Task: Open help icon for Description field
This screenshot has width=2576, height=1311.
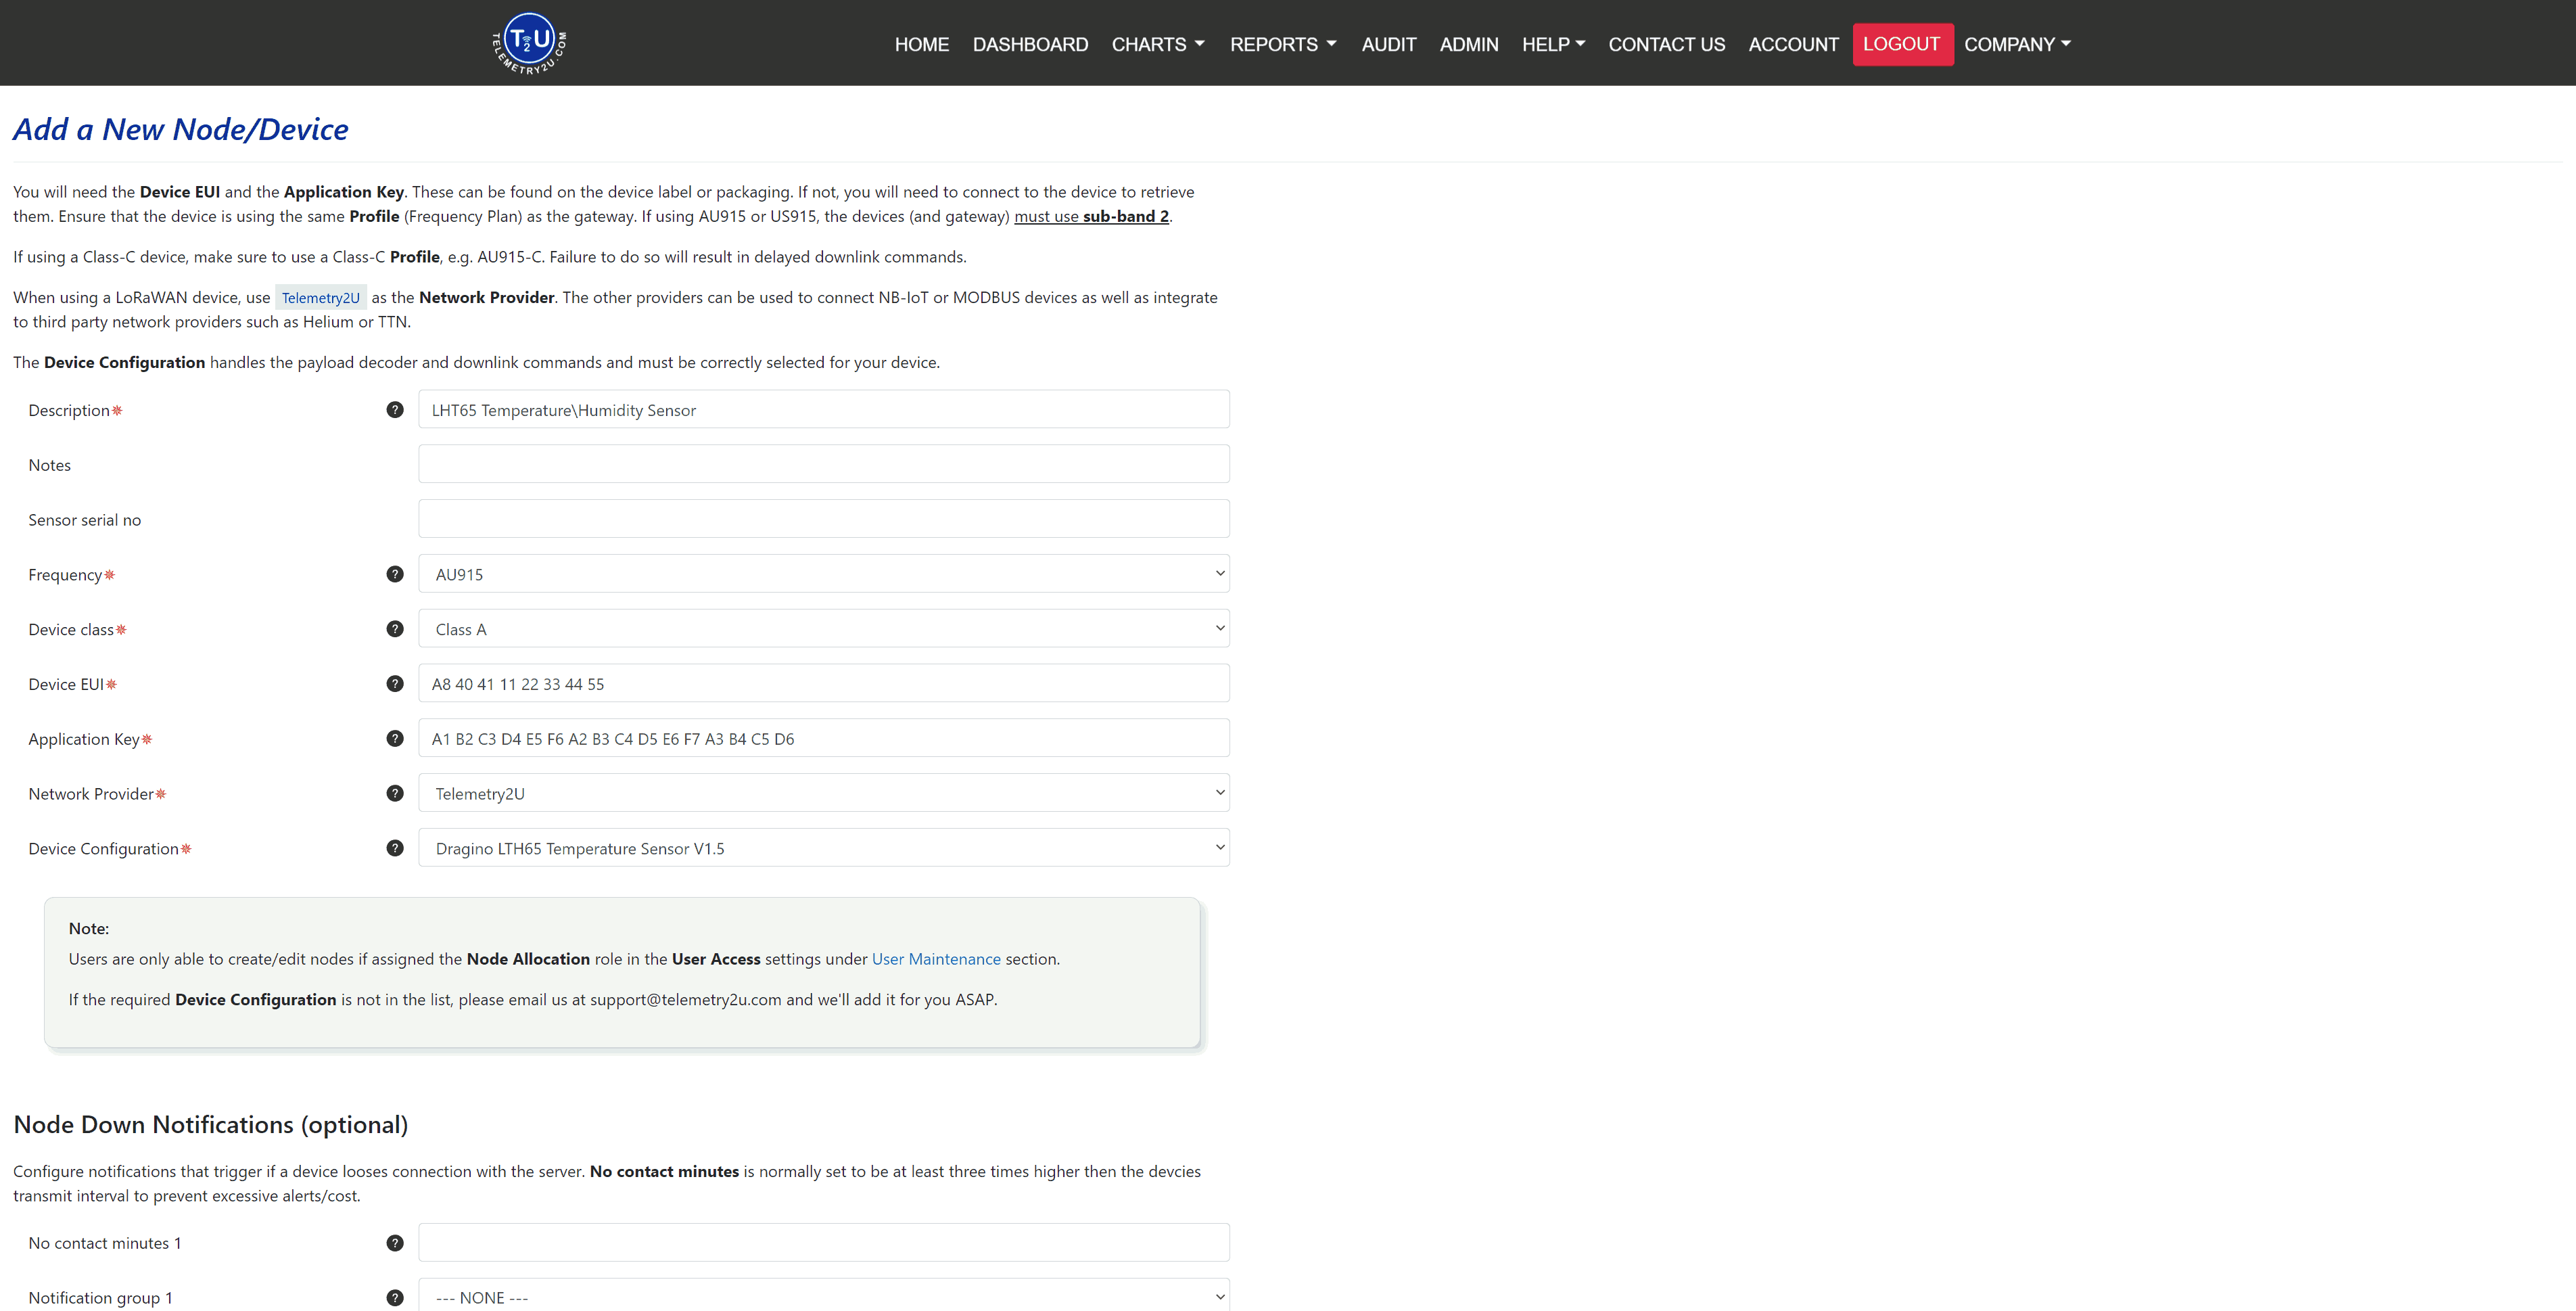Action: (395, 410)
